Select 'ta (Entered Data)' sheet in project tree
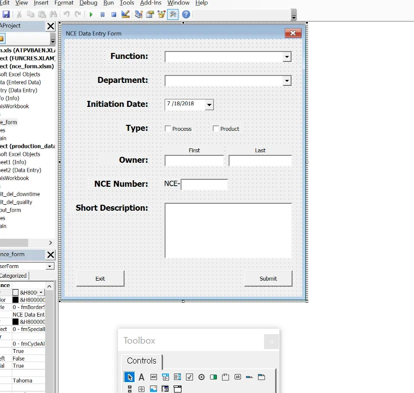Screen dimensions: 414x393 pyautogui.click(x=20, y=82)
